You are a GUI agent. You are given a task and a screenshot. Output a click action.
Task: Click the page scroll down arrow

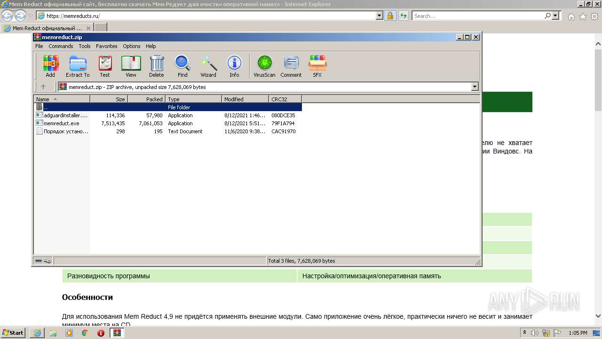598,316
